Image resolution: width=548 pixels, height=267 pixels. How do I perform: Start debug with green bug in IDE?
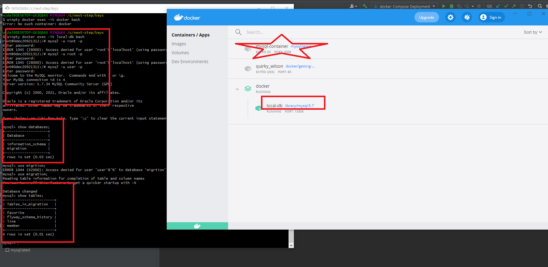tap(451, 6)
